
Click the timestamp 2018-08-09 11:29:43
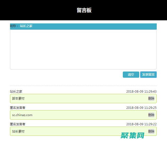tap(141, 91)
